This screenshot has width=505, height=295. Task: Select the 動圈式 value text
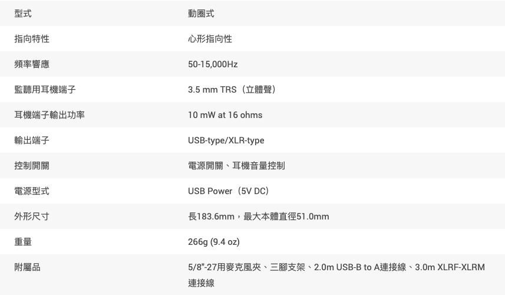pyautogui.click(x=201, y=14)
